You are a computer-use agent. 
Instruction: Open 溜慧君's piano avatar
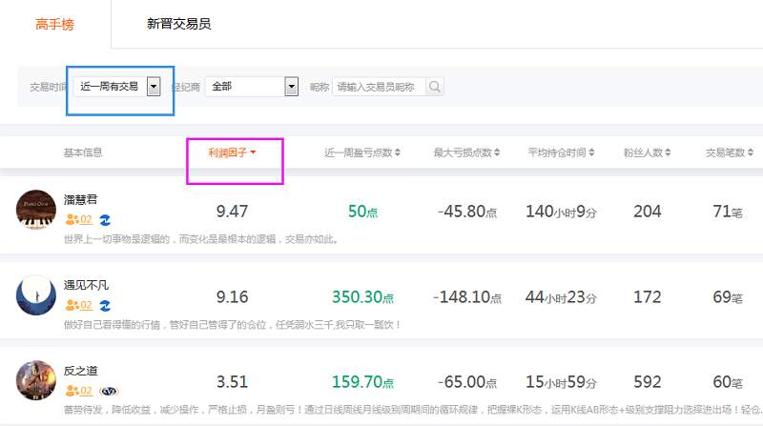(x=36, y=210)
